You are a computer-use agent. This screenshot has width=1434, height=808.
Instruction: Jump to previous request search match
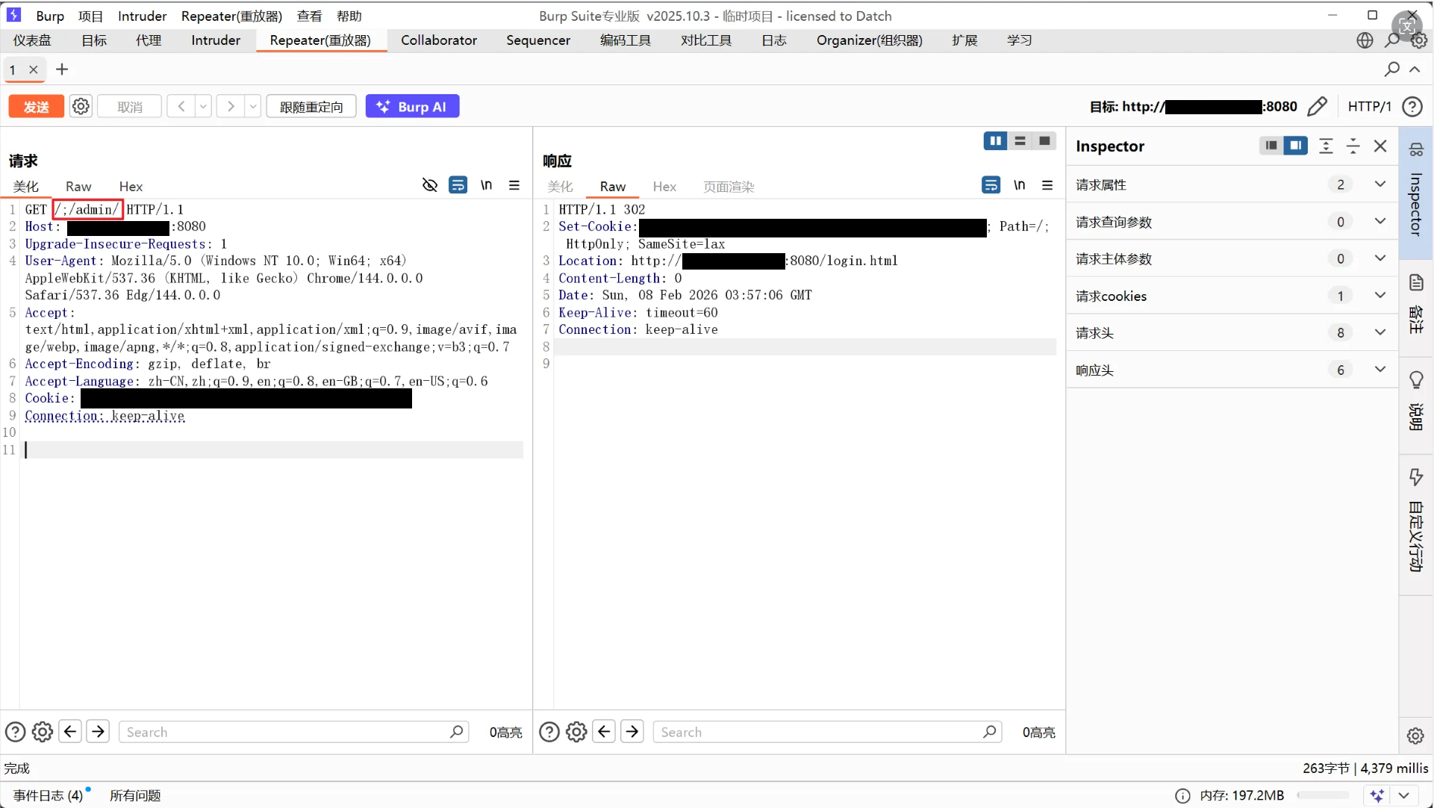coord(70,732)
